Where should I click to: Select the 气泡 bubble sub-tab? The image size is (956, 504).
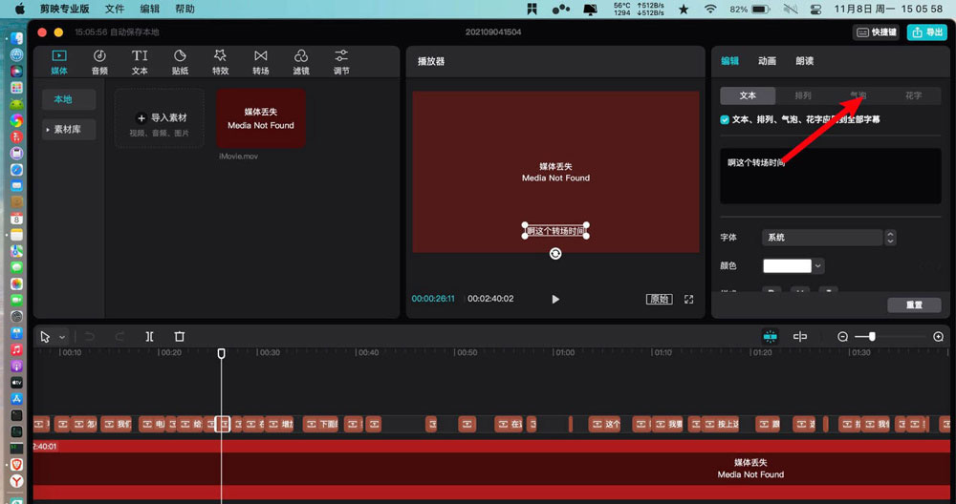point(858,95)
